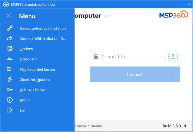Image resolution: width=193 pixels, height=132 pixels.
Task: Click the pulse icon beside Diagnostic
Action: (10, 59)
